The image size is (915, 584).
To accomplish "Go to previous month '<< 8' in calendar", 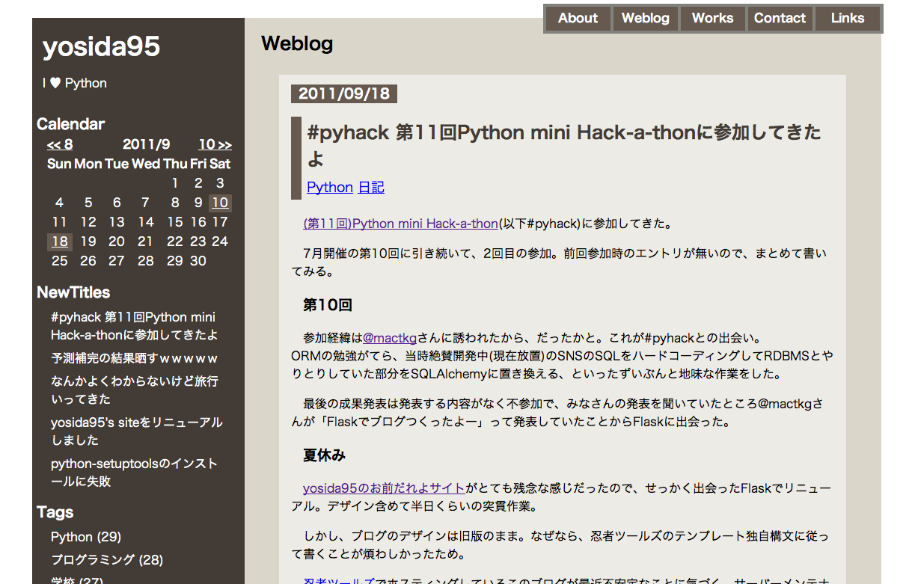I will click(60, 145).
